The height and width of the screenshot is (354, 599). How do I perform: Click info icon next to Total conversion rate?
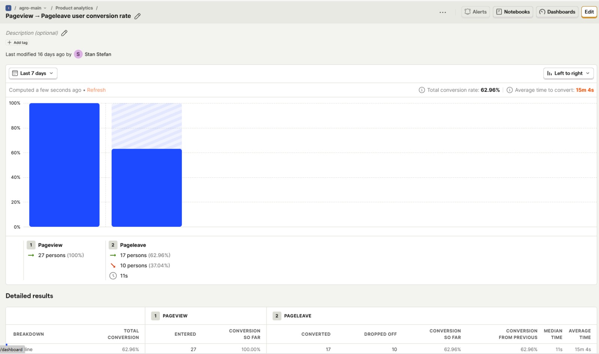pyautogui.click(x=422, y=90)
